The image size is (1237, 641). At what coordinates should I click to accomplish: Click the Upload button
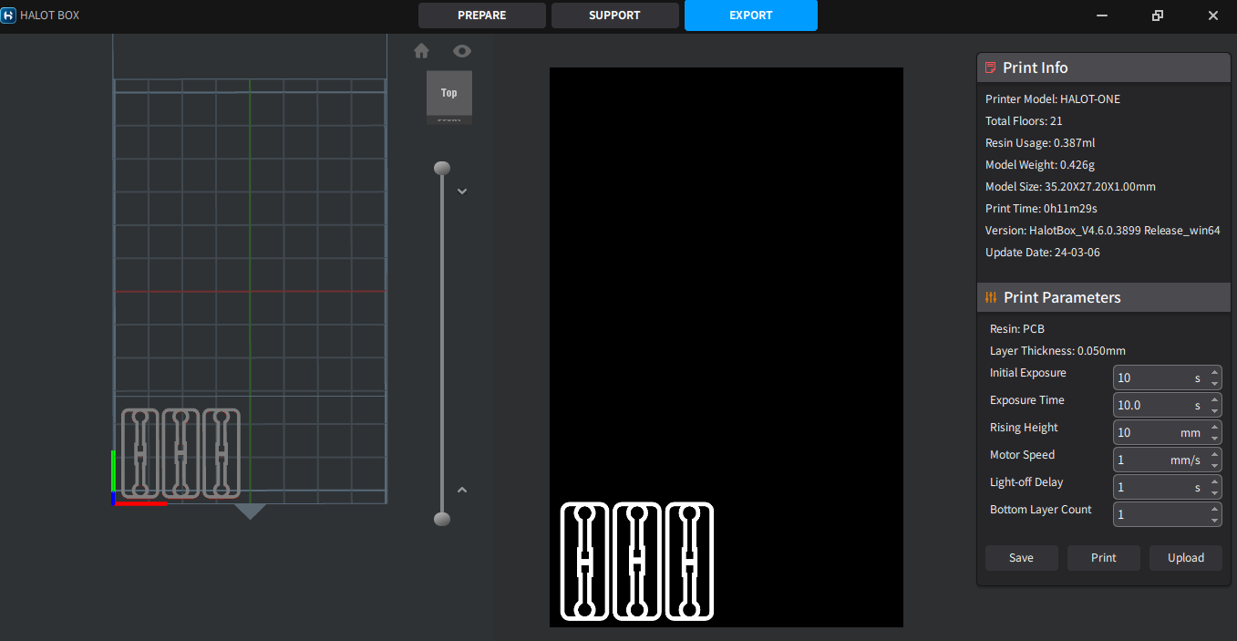pos(1186,558)
